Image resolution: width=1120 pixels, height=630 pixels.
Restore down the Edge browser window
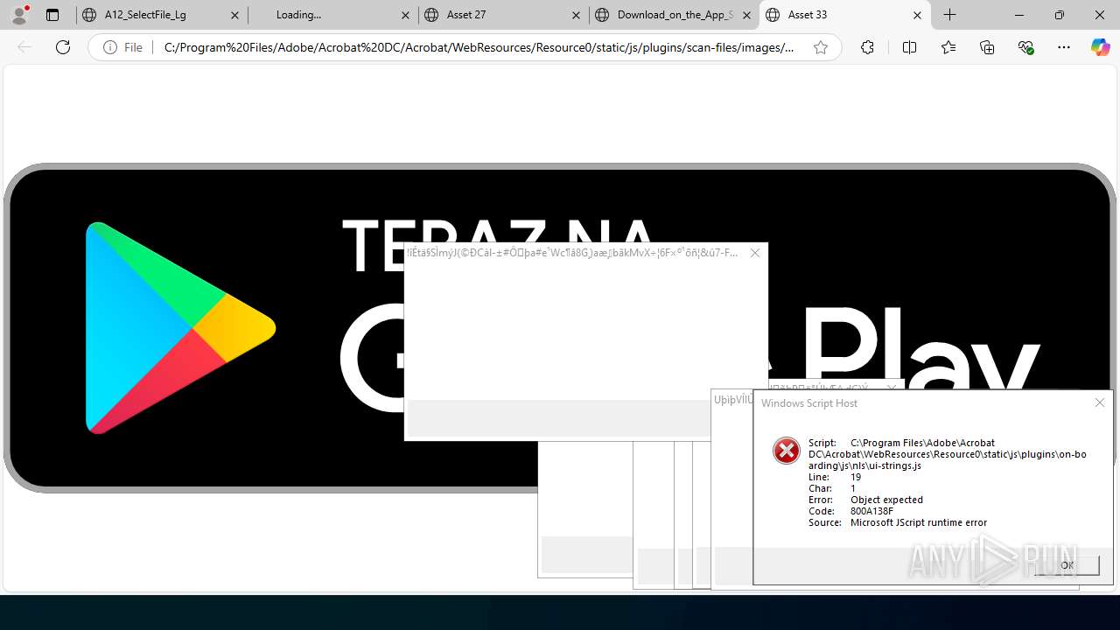[1060, 15]
